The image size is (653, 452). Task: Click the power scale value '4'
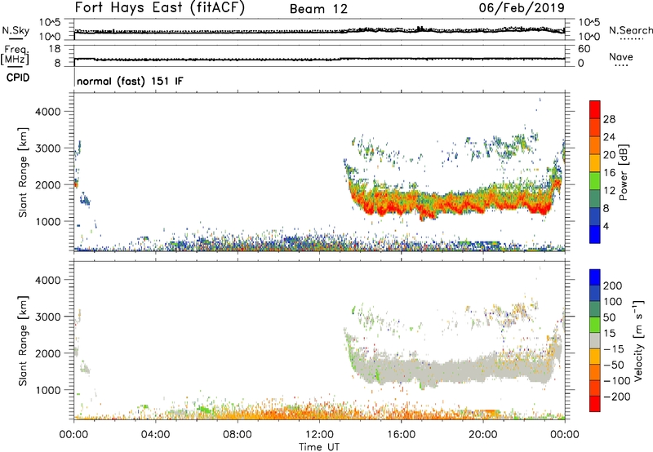pos(606,226)
